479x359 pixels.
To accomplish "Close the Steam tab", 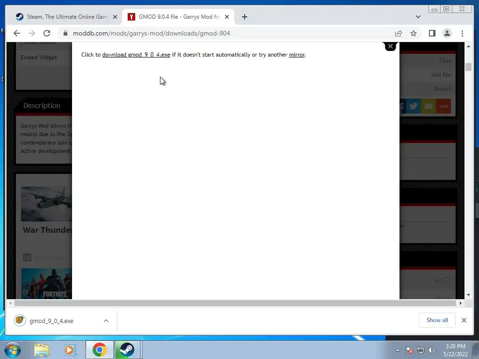I will [115, 17].
